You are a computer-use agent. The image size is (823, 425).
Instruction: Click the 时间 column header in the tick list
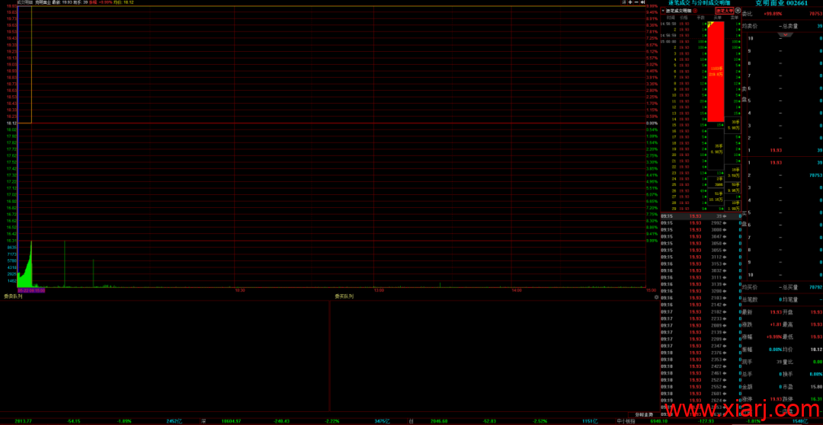[671, 18]
